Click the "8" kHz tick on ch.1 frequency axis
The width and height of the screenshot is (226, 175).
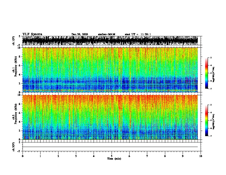tap(20, 57)
